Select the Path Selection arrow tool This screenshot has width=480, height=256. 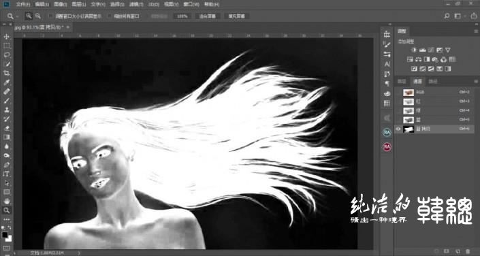(6, 183)
